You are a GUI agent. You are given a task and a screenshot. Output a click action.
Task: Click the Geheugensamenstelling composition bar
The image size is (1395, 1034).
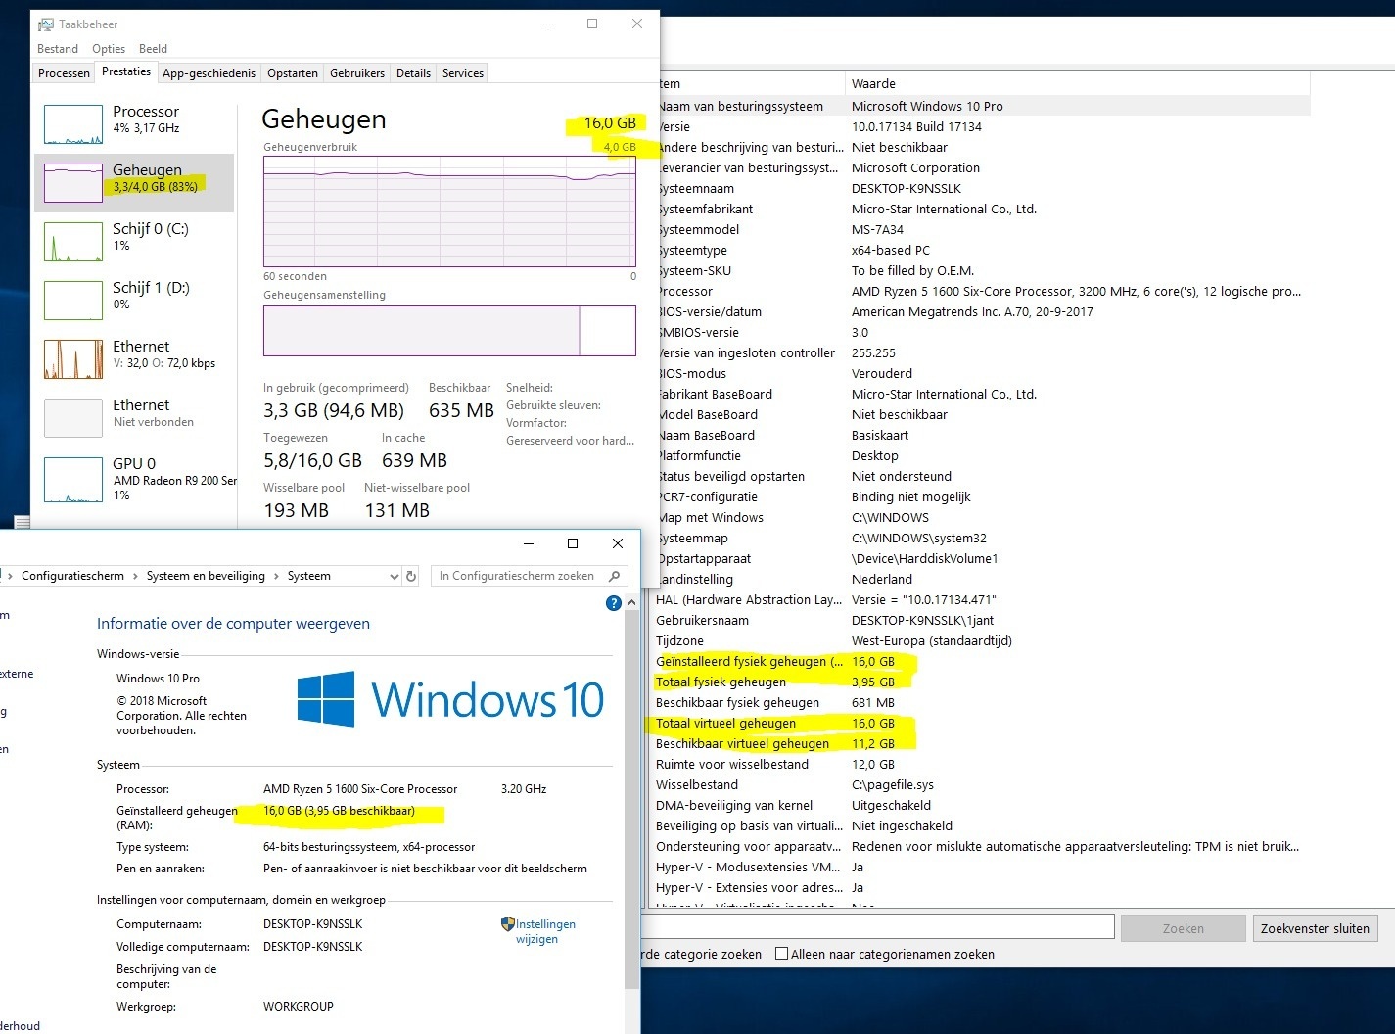click(x=450, y=331)
